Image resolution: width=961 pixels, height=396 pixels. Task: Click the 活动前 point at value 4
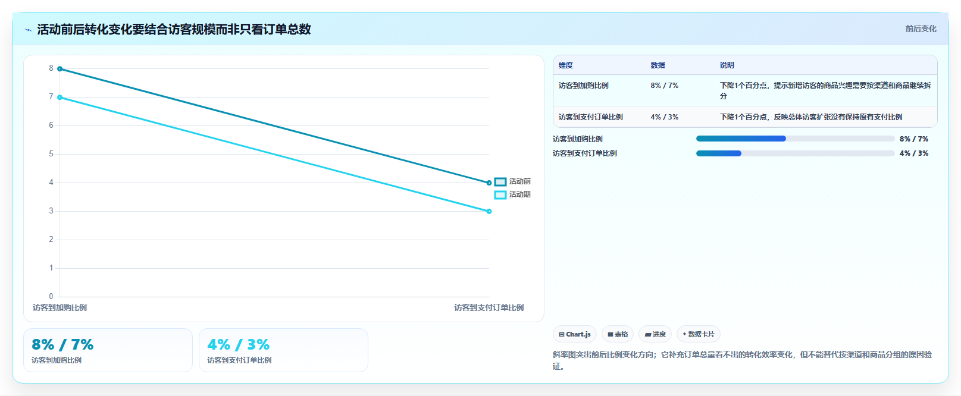489,183
